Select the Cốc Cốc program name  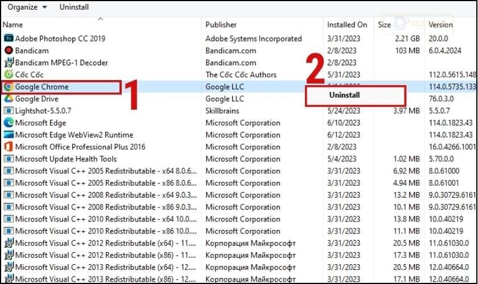click(x=29, y=74)
